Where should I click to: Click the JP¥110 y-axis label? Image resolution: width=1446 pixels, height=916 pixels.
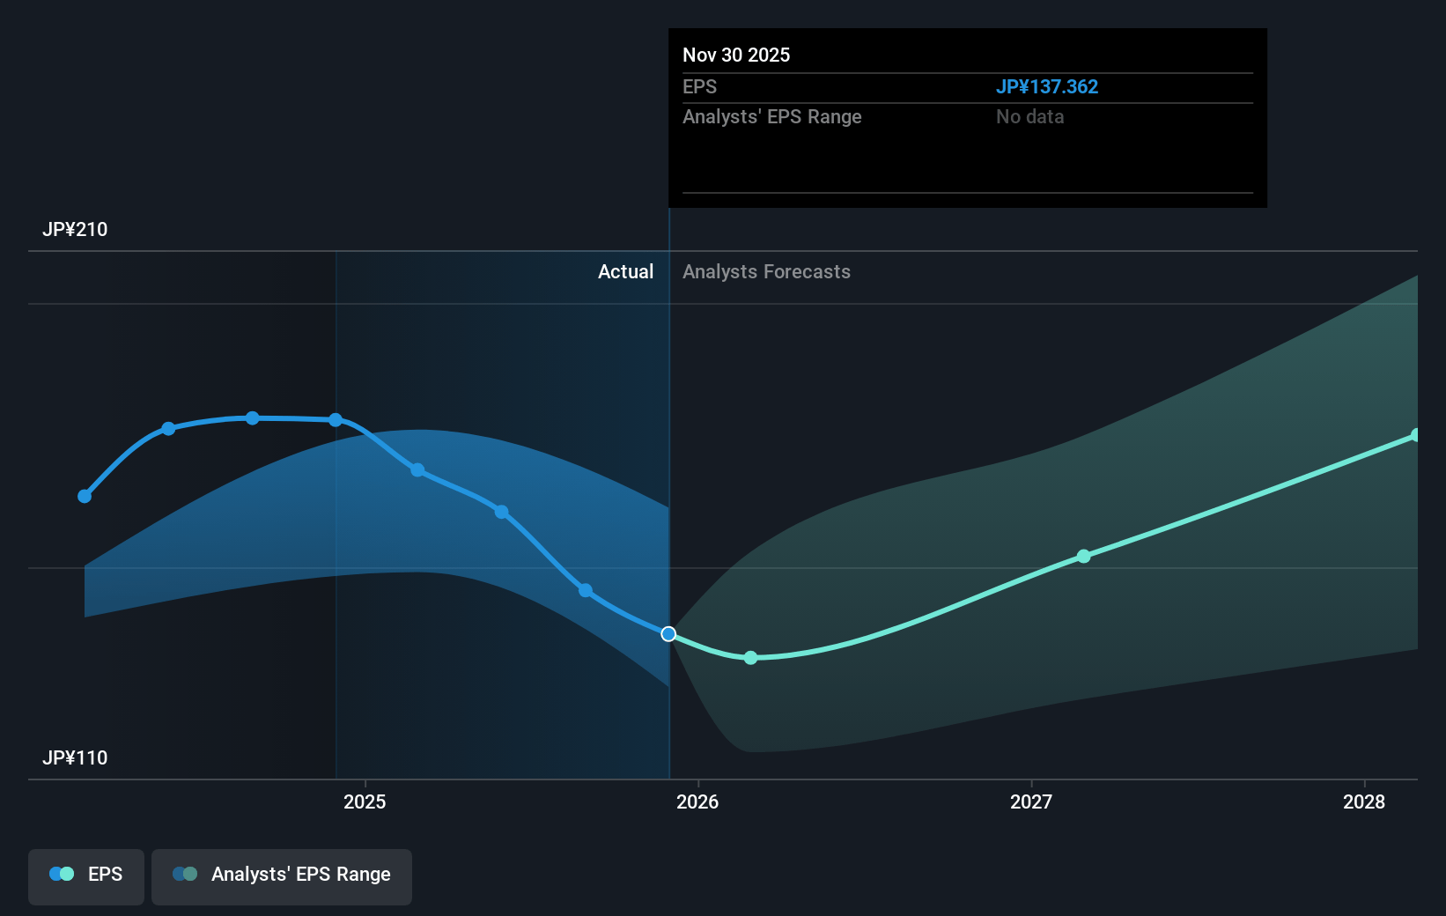75,758
